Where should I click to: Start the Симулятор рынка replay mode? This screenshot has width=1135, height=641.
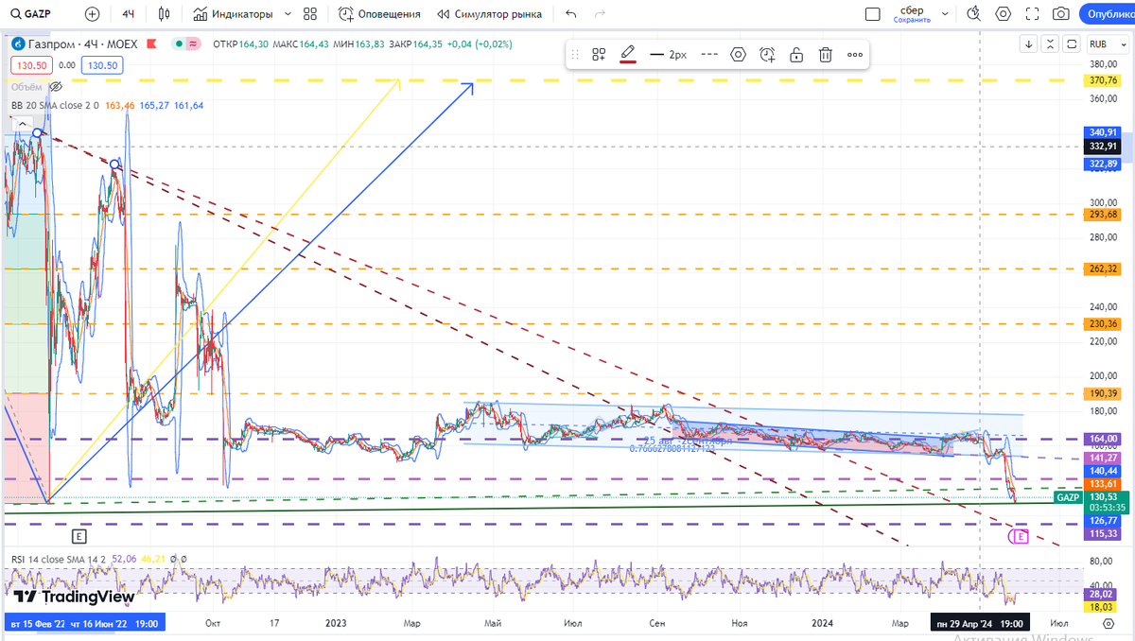coord(490,14)
